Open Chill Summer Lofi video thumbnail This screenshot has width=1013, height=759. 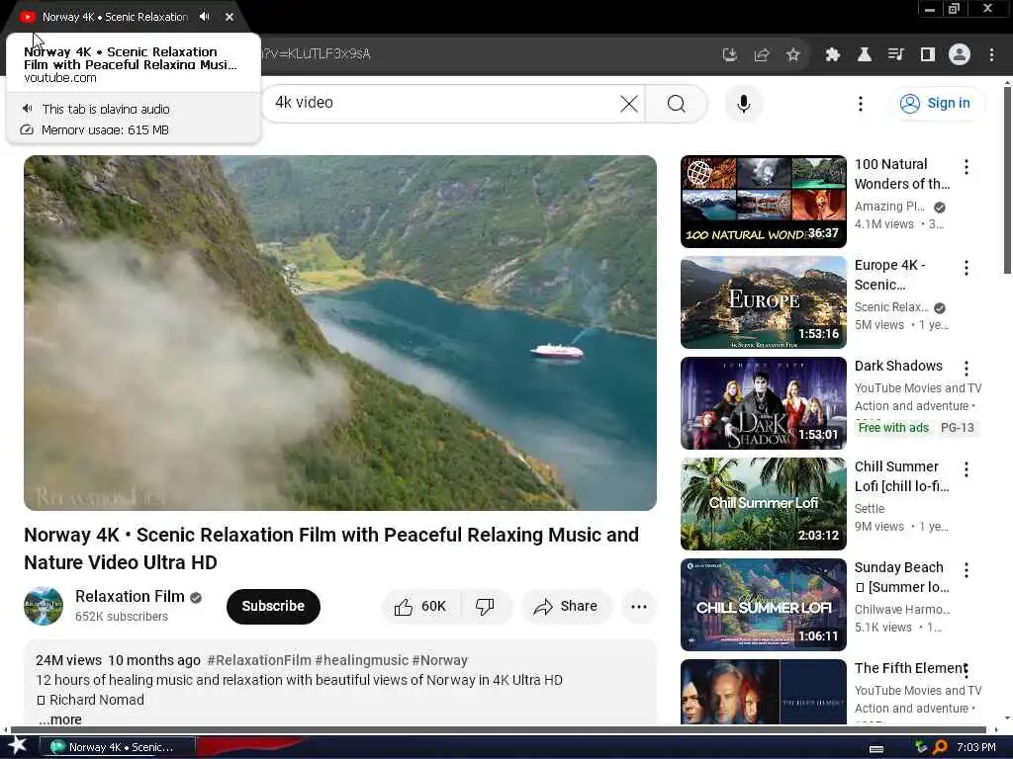763,503
